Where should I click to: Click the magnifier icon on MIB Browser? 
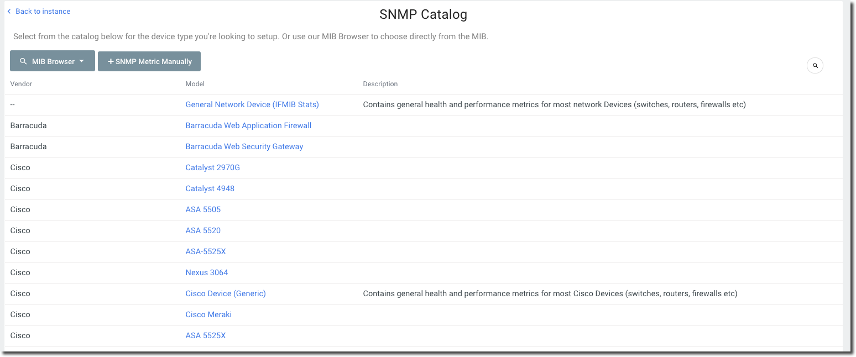coord(23,61)
